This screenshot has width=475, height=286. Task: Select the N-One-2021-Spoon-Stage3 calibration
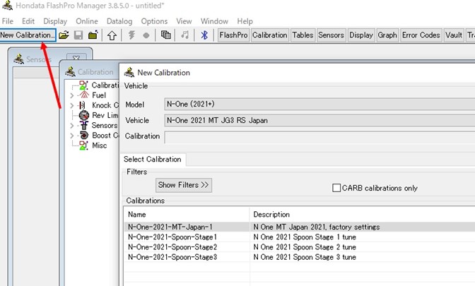point(172,257)
